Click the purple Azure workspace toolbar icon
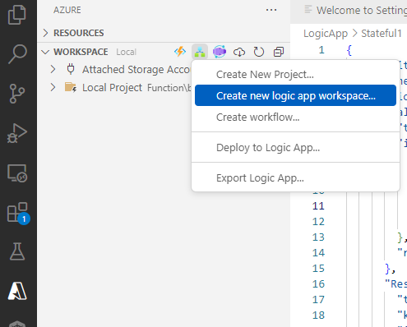 point(220,52)
